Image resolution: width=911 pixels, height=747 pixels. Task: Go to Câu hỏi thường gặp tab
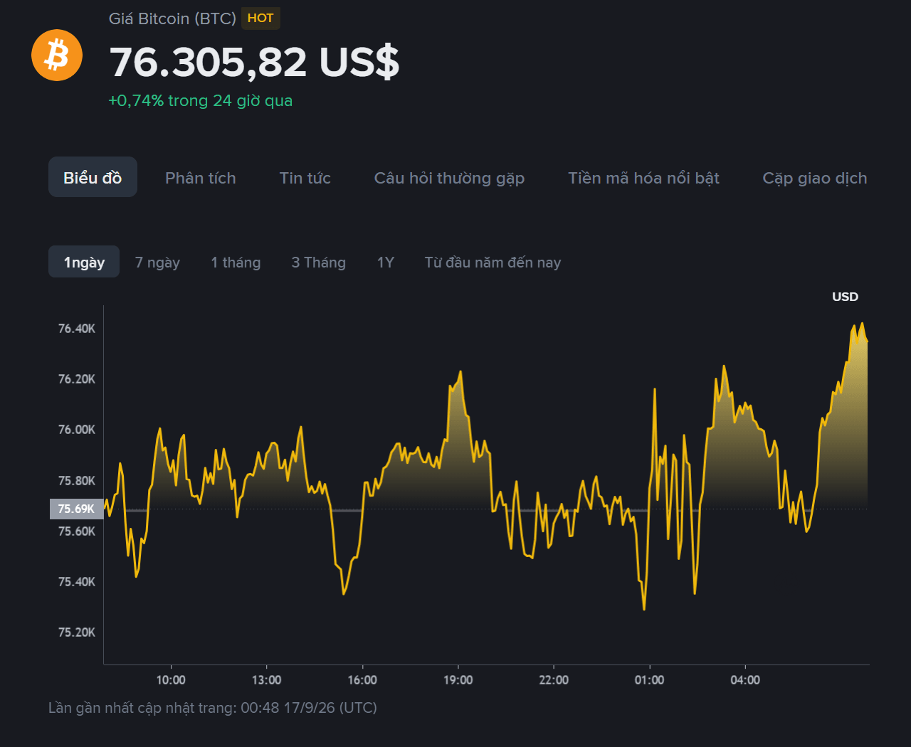pyautogui.click(x=449, y=178)
